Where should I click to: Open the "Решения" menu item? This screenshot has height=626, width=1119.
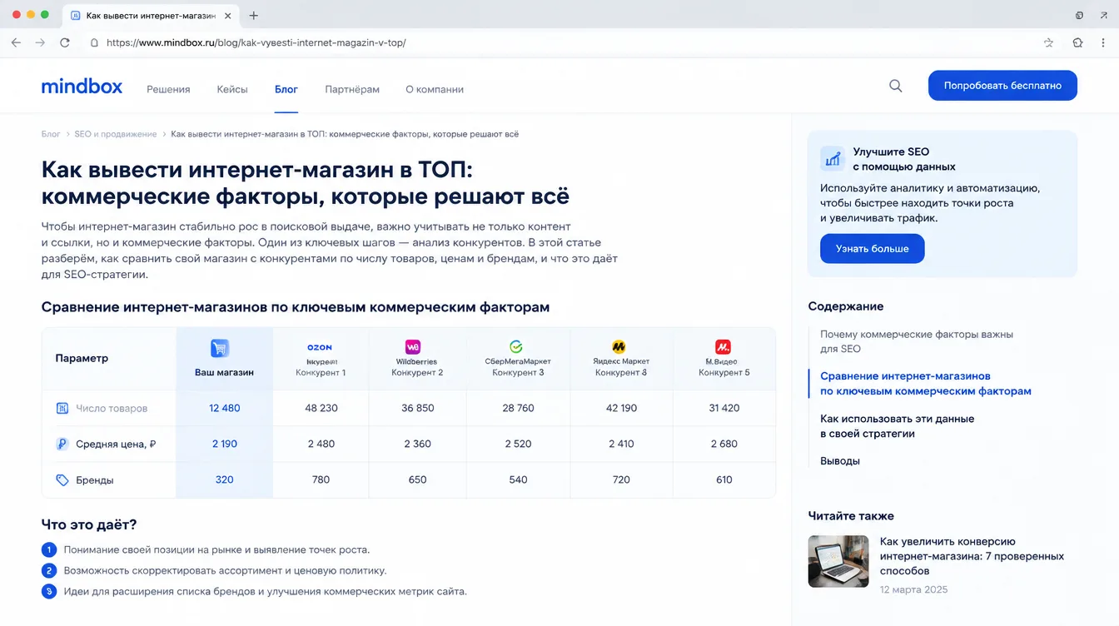point(168,89)
